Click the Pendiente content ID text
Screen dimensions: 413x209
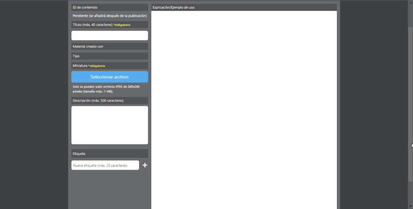pos(110,16)
